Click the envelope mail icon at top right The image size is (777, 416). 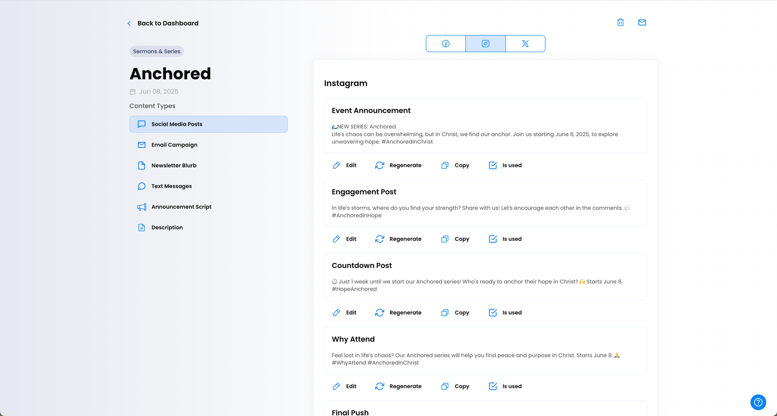[x=642, y=22]
